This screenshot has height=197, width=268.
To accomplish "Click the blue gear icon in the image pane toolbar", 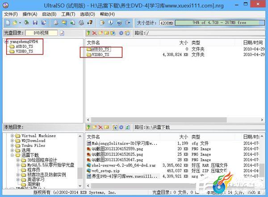I will coord(121,33).
